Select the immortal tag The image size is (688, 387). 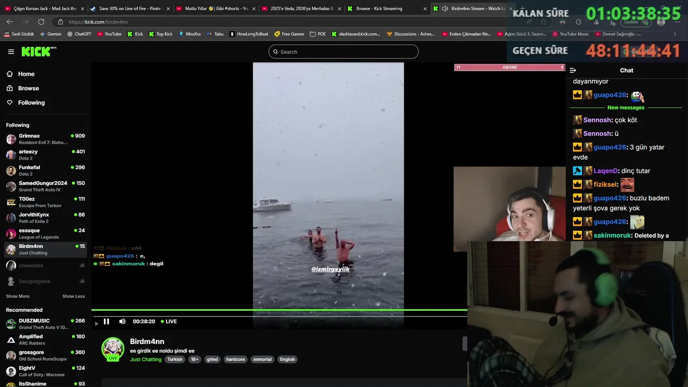[262, 360]
